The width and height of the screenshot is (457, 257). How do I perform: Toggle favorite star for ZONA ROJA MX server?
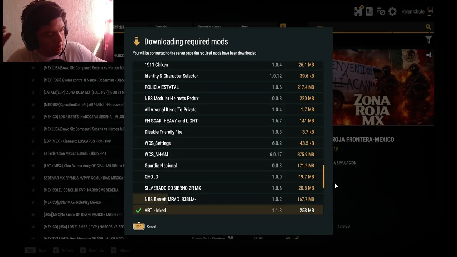click(33, 92)
